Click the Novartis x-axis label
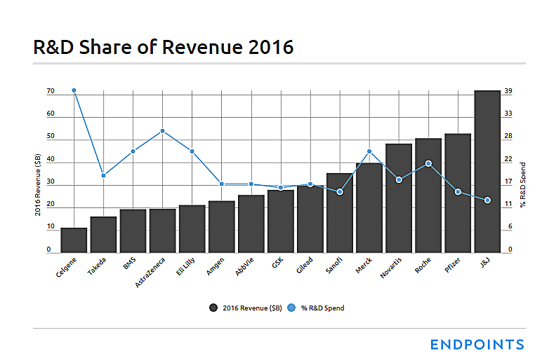Screen dimensions: 542x363 [x=392, y=269]
